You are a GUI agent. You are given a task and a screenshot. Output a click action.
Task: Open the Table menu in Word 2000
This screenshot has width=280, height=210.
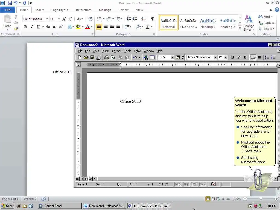point(137,51)
